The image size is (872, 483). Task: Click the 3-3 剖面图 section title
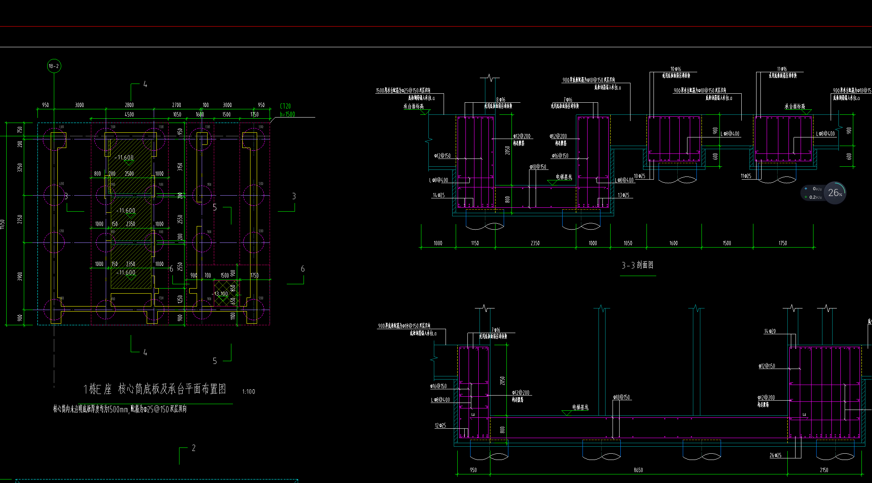[638, 265]
